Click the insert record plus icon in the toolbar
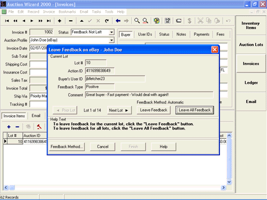The image size is (267, 200). pyautogui.click(x=60, y=21)
